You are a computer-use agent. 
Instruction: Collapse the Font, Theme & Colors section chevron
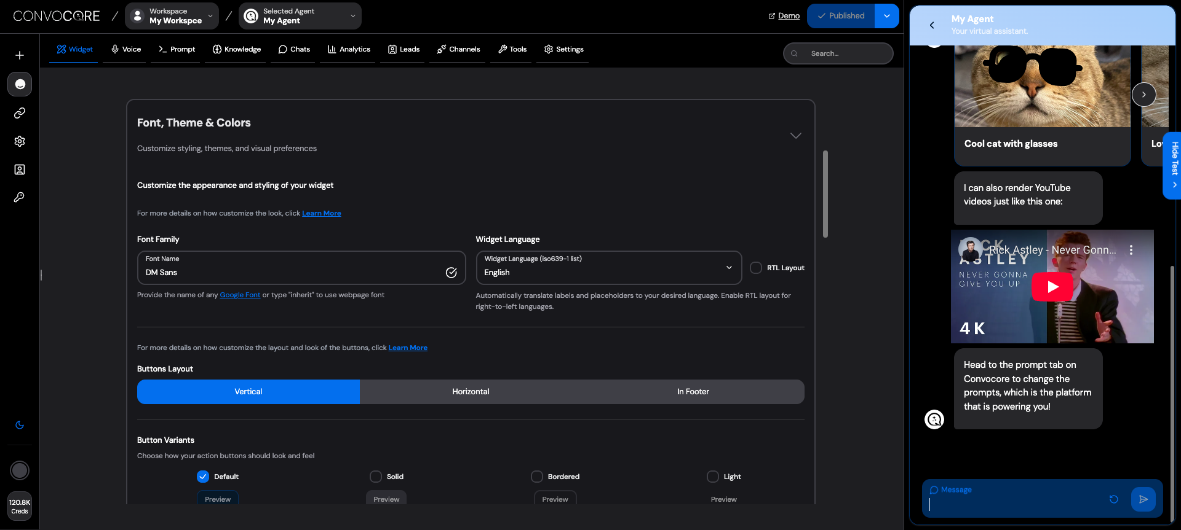tap(795, 136)
